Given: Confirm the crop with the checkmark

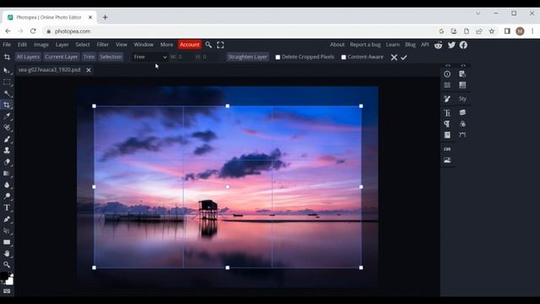Looking at the screenshot, I should pos(404,57).
